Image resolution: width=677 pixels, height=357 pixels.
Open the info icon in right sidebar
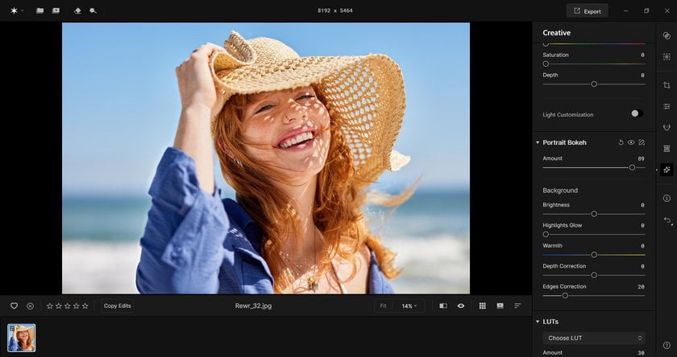[667, 198]
